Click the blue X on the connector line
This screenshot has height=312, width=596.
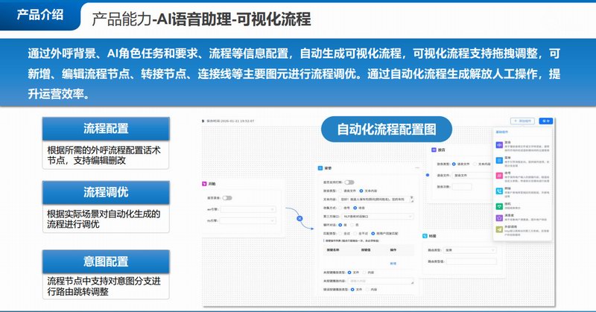click(x=298, y=219)
